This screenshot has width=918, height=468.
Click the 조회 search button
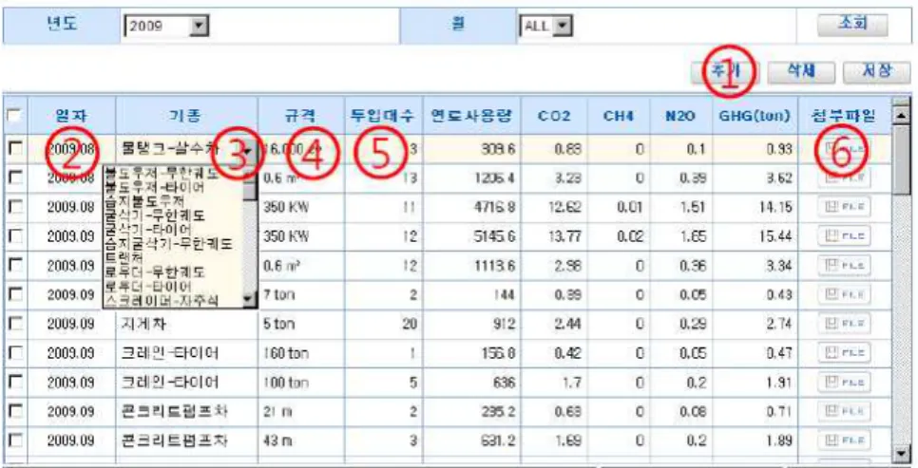[x=852, y=26]
